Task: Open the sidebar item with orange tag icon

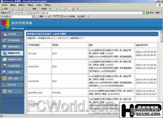Action: [x=12, y=59]
